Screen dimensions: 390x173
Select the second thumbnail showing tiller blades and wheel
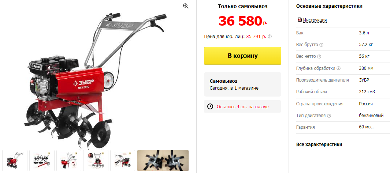coord(42,161)
